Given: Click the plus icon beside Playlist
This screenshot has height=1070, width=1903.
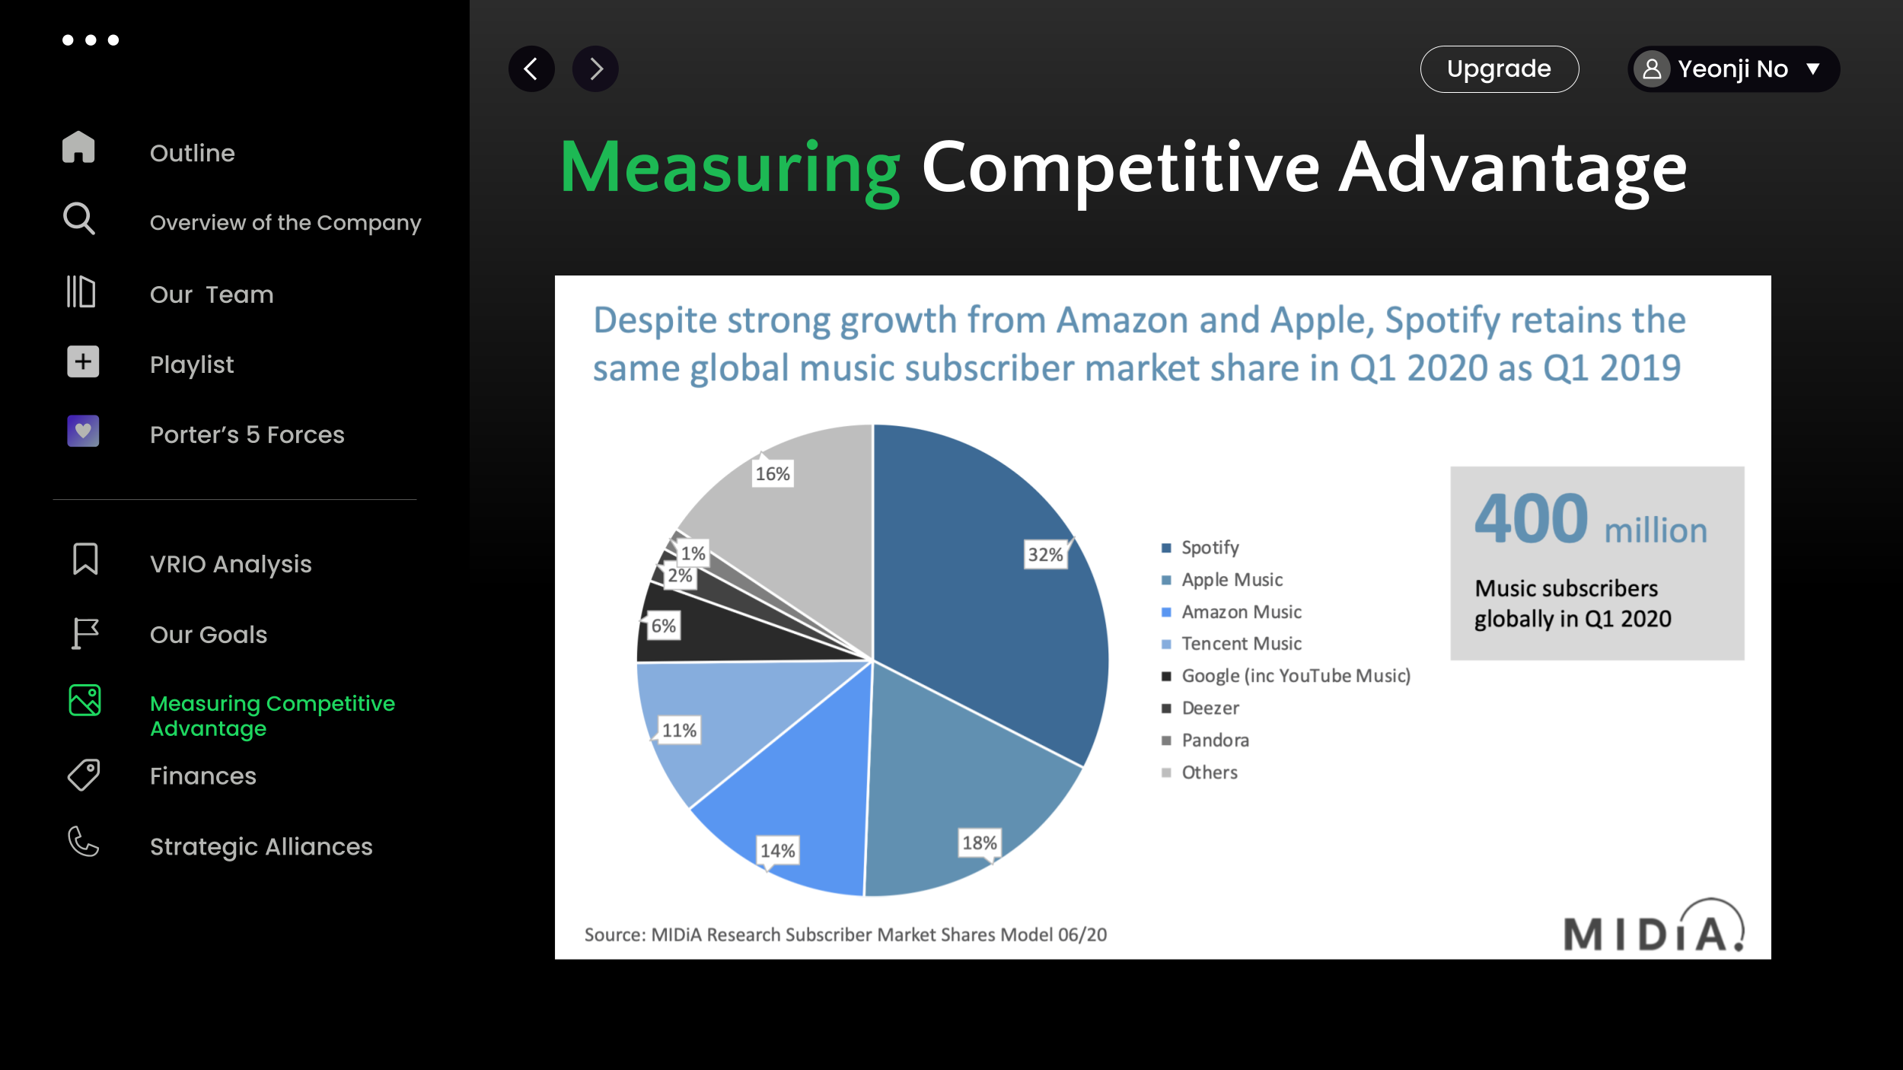Looking at the screenshot, I should (x=83, y=361).
